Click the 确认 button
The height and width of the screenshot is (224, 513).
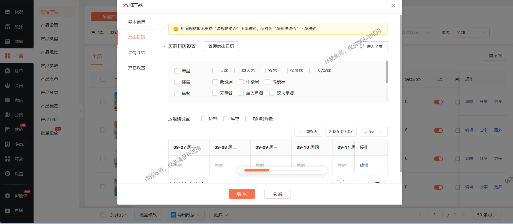pyautogui.click(x=242, y=194)
